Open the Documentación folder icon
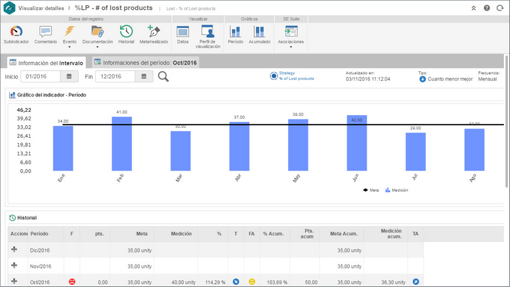This screenshot has height=287, width=510. (97, 31)
